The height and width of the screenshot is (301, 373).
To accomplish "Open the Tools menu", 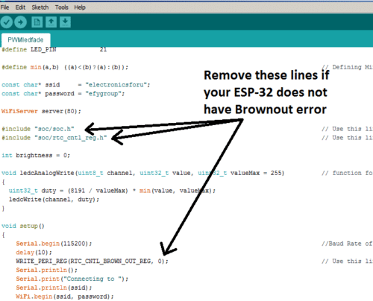I will [x=62, y=7].
